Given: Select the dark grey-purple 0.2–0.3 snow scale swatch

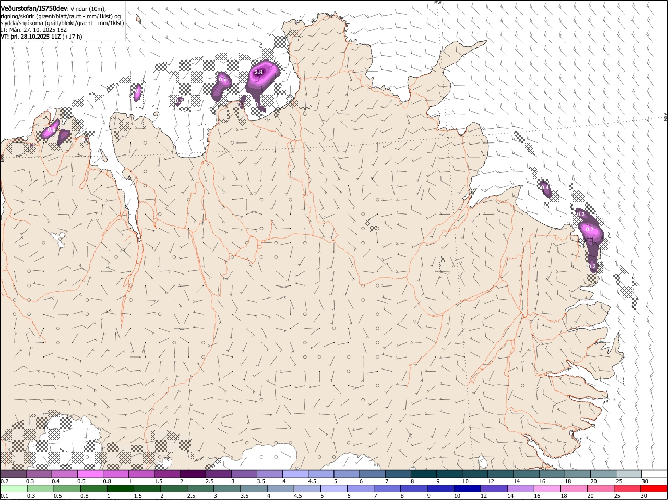Looking at the screenshot, I should (x=13, y=473).
